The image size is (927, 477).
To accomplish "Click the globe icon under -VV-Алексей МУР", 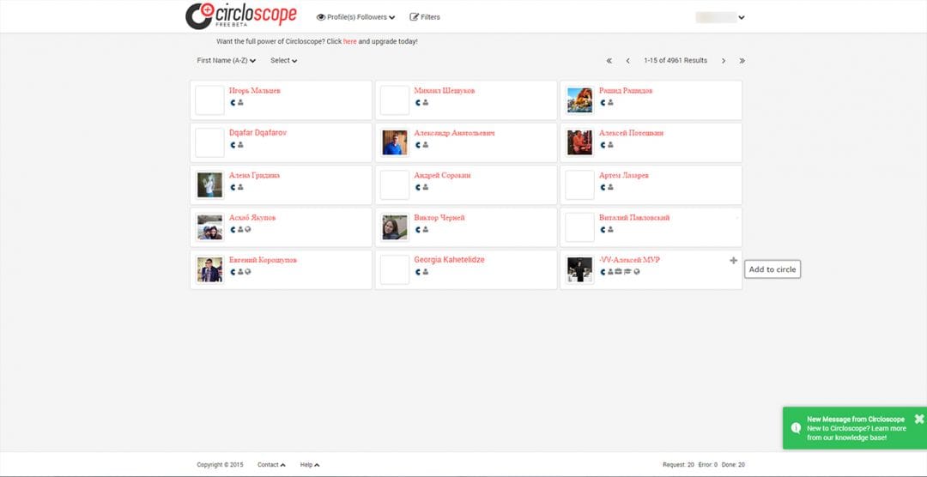I will [637, 272].
